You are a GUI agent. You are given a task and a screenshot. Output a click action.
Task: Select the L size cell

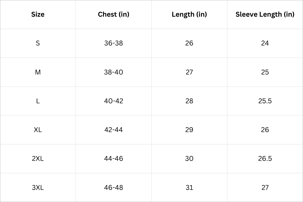[x=38, y=101]
